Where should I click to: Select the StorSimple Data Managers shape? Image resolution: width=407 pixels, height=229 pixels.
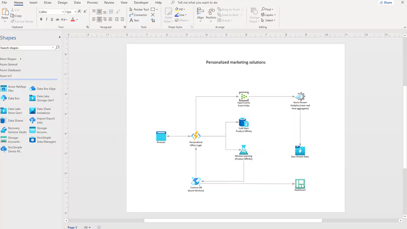(43, 140)
